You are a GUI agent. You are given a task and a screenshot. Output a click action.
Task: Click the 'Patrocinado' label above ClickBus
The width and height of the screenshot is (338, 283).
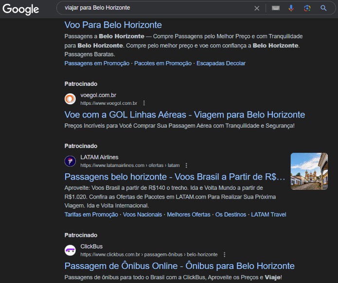point(81,235)
